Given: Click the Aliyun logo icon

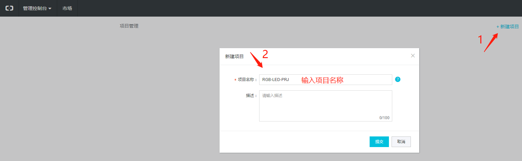Looking at the screenshot, I should (9, 8).
